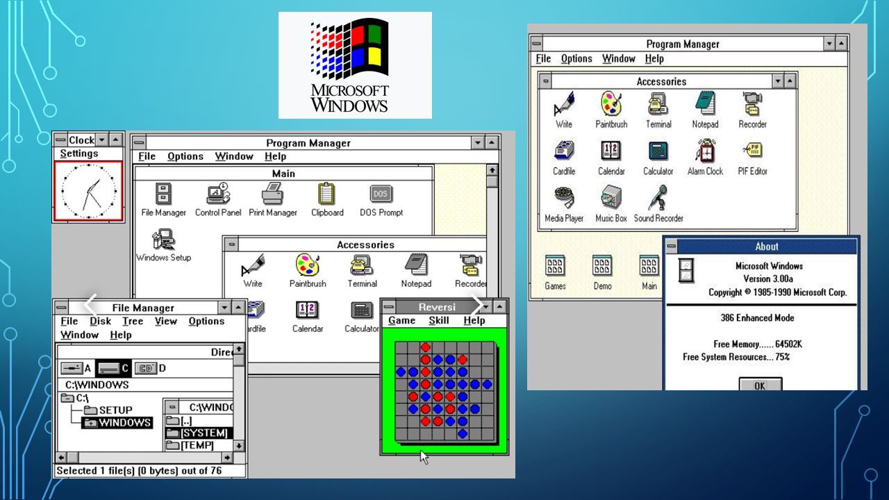Click the analog clock face

point(88,192)
